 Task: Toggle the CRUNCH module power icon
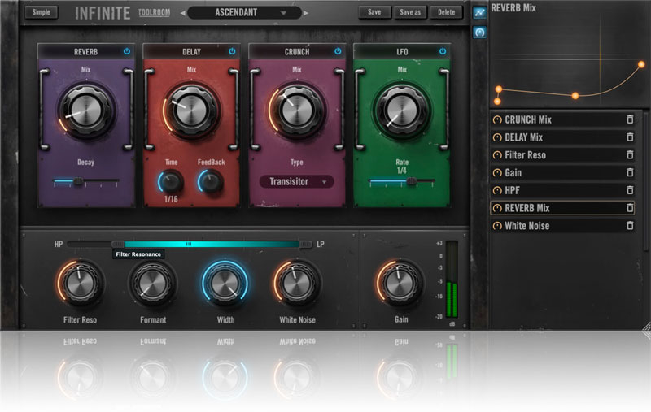[338, 51]
